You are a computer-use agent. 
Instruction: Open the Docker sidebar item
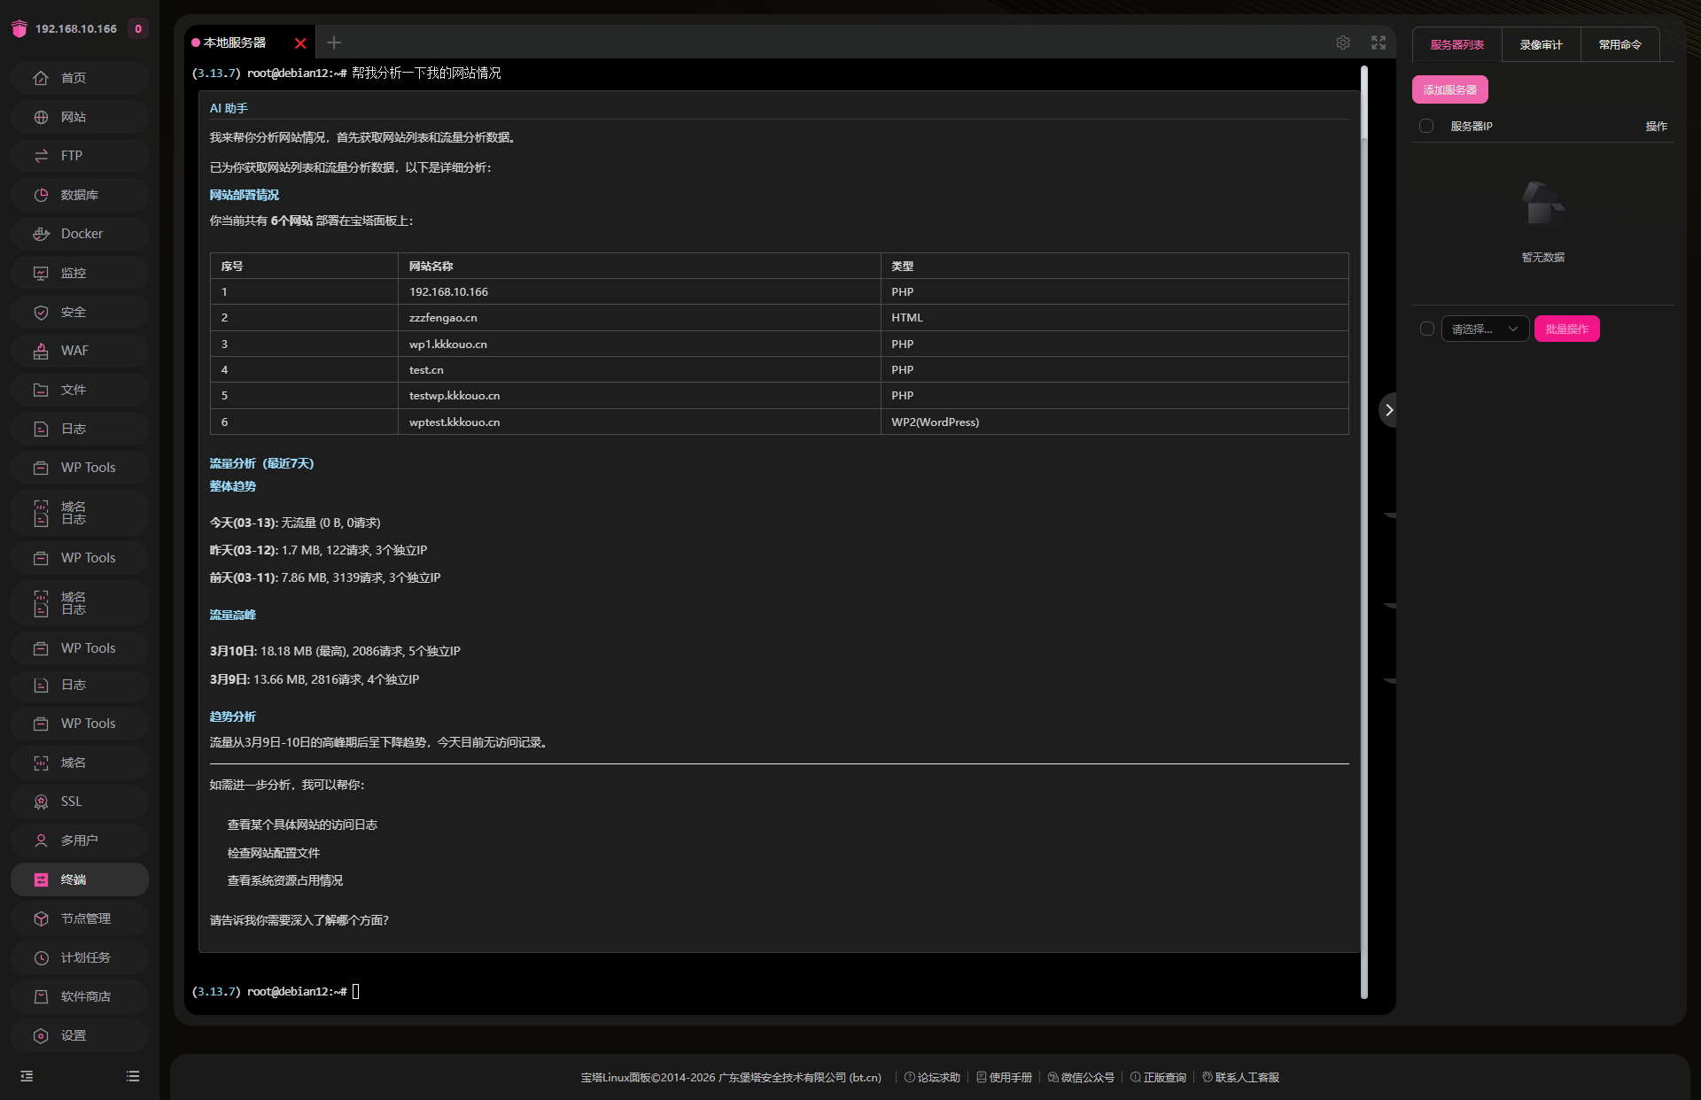click(x=80, y=234)
